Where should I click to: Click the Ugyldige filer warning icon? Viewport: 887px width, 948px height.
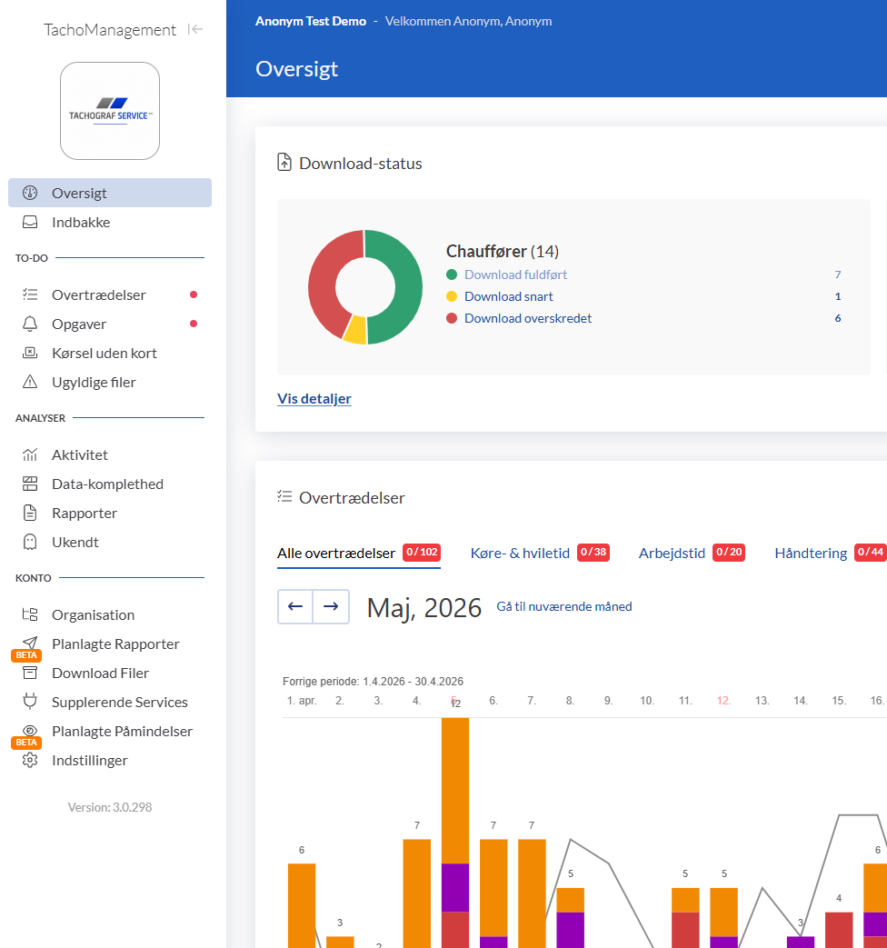click(x=30, y=382)
